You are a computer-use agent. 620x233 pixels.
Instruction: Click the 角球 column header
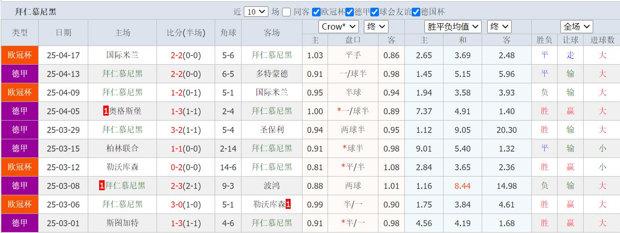(x=228, y=33)
